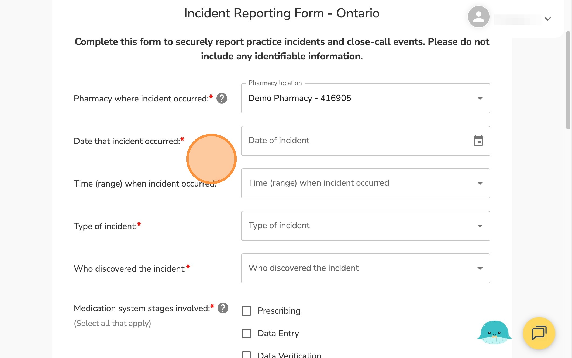
Task: Open help for medication system stages
Action: coord(223,308)
